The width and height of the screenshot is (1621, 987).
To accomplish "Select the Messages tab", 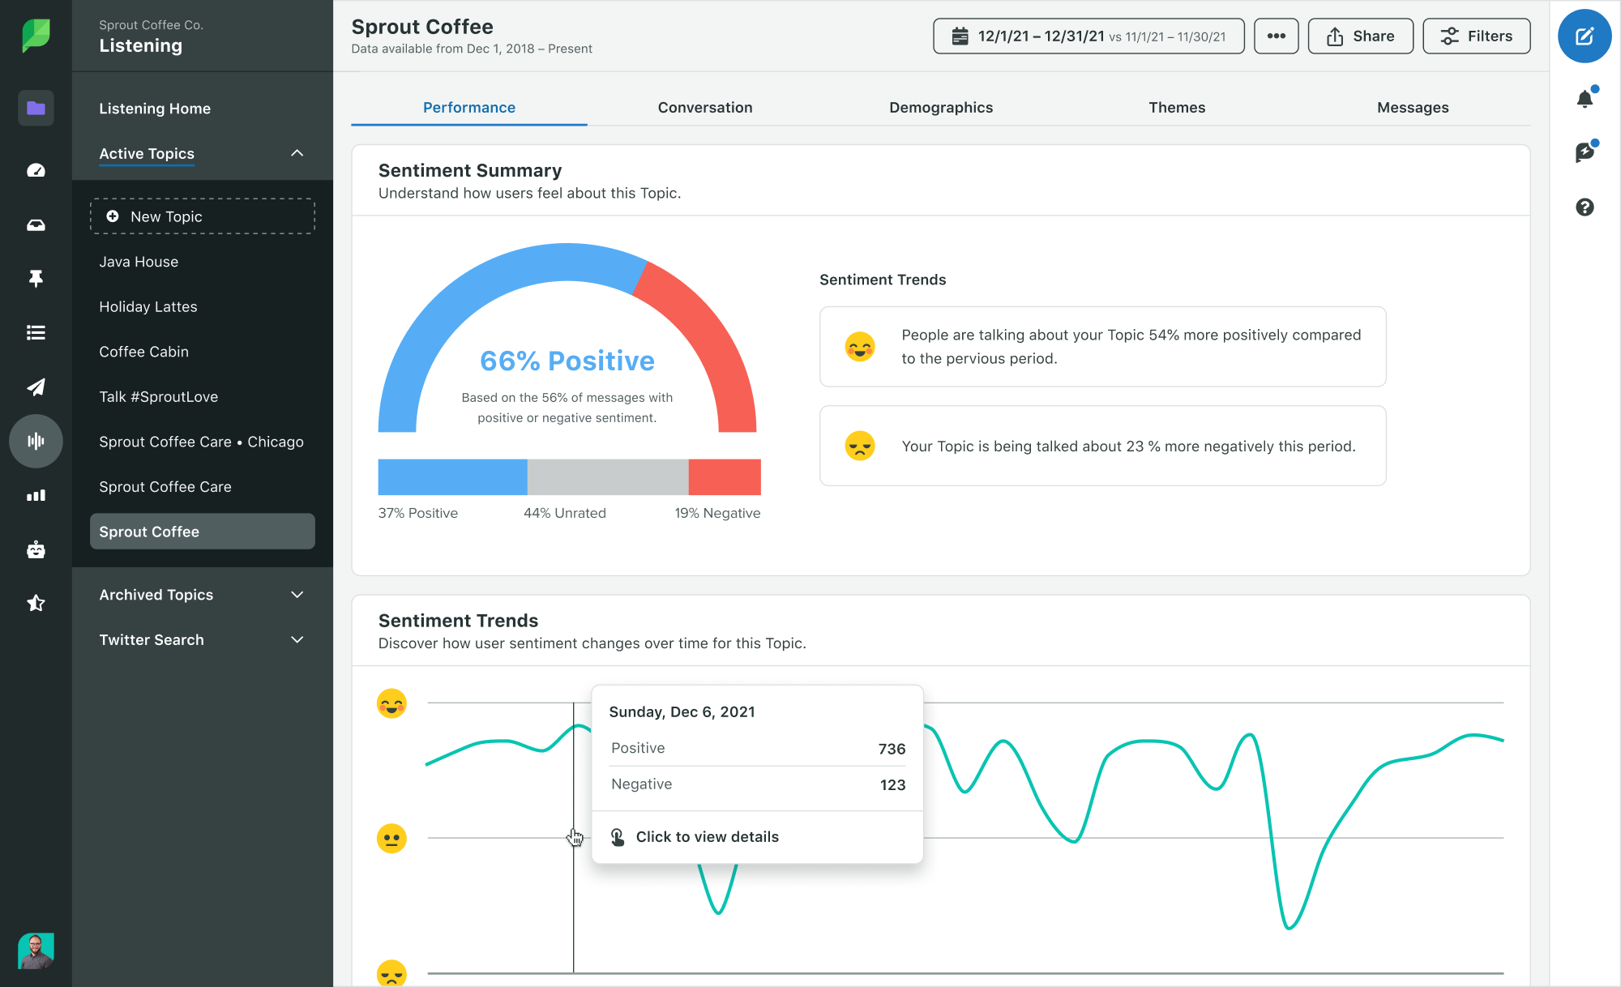I will (x=1413, y=108).
